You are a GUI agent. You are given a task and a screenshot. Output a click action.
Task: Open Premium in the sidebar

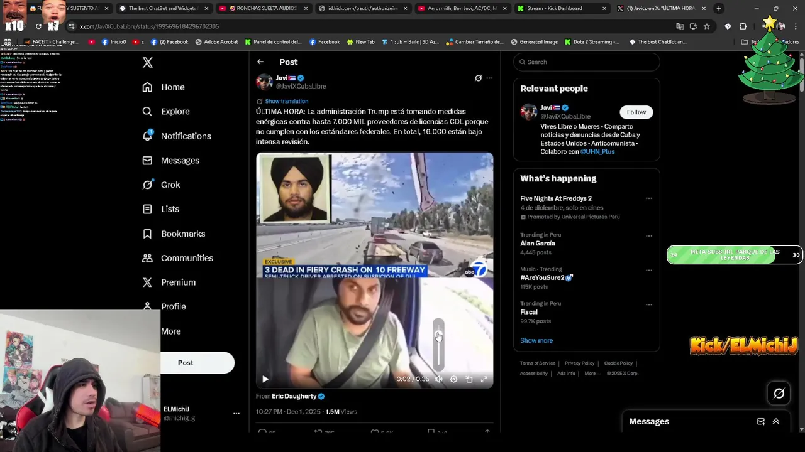coord(169,282)
